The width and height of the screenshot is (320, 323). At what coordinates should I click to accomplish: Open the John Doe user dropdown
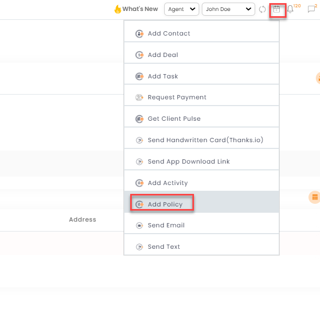(x=228, y=9)
